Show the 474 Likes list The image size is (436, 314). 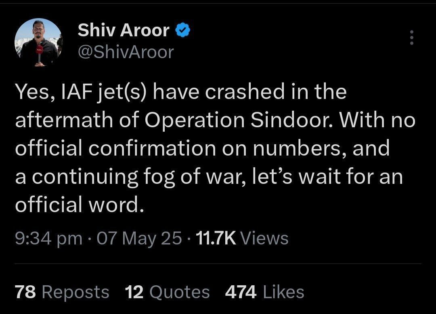[264, 292]
